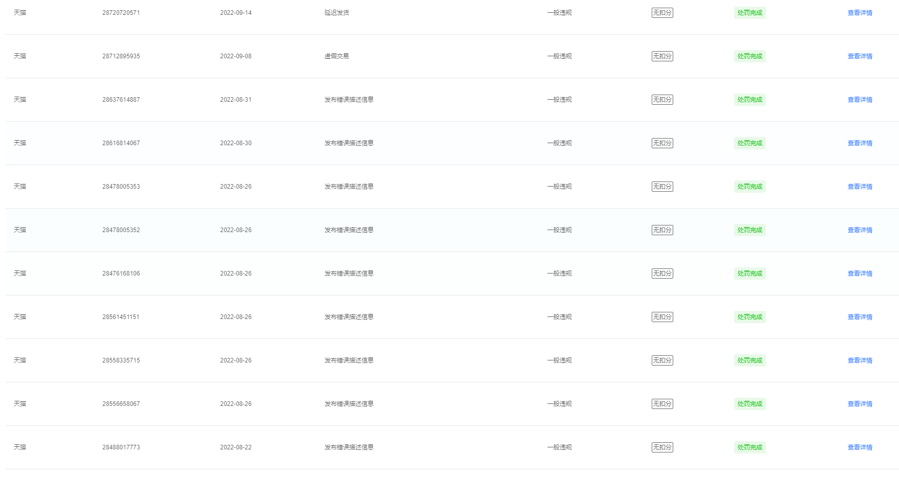
Task: Click 虚假交易 violation type text
Action: (336, 56)
